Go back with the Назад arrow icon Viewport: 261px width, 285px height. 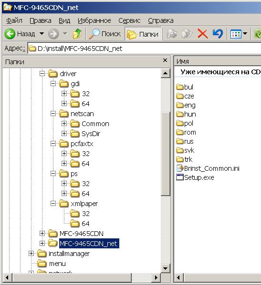click(10, 34)
